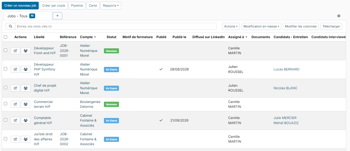Sort by the Compte column
The height and width of the screenshot is (151, 350).
point(88,37)
